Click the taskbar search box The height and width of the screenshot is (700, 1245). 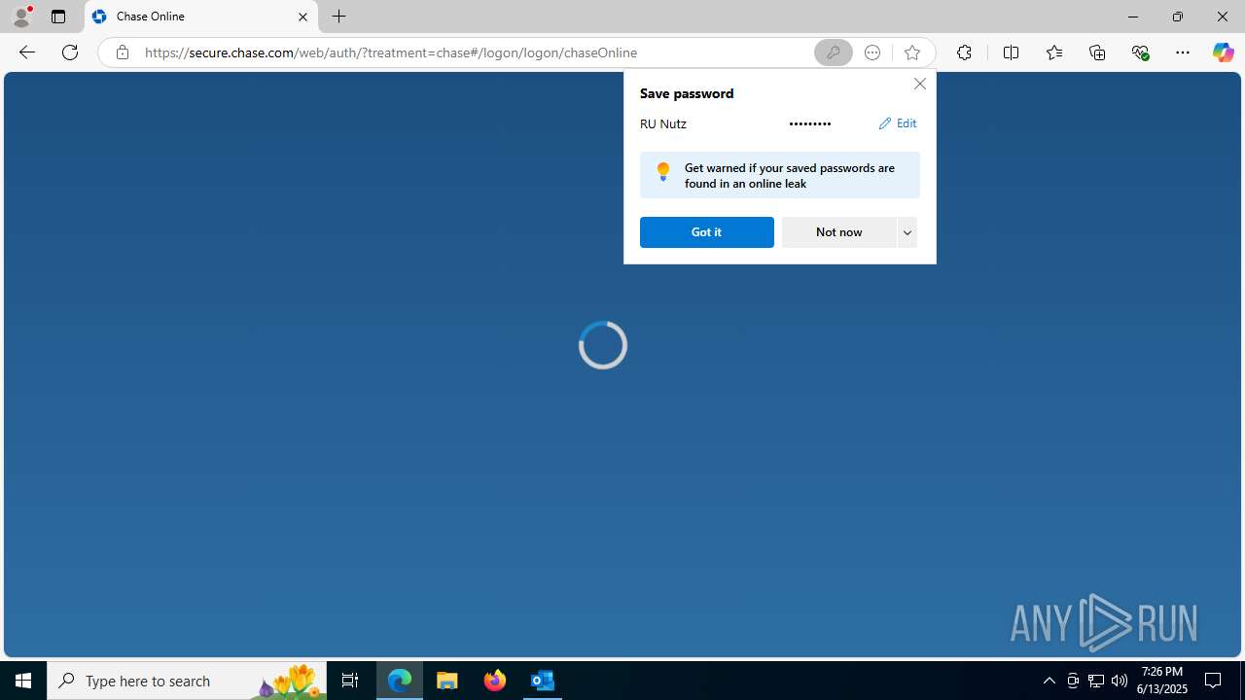point(187,681)
